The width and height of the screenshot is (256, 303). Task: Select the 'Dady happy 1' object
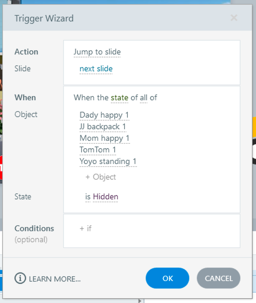coord(104,115)
